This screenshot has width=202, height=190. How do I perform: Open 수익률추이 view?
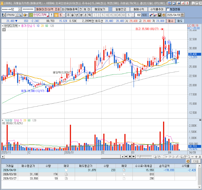157,9
